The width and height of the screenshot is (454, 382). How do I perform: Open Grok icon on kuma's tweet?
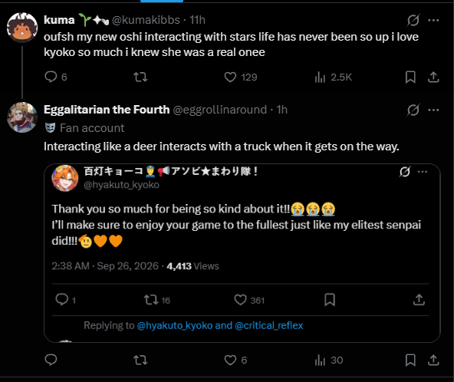tap(413, 20)
